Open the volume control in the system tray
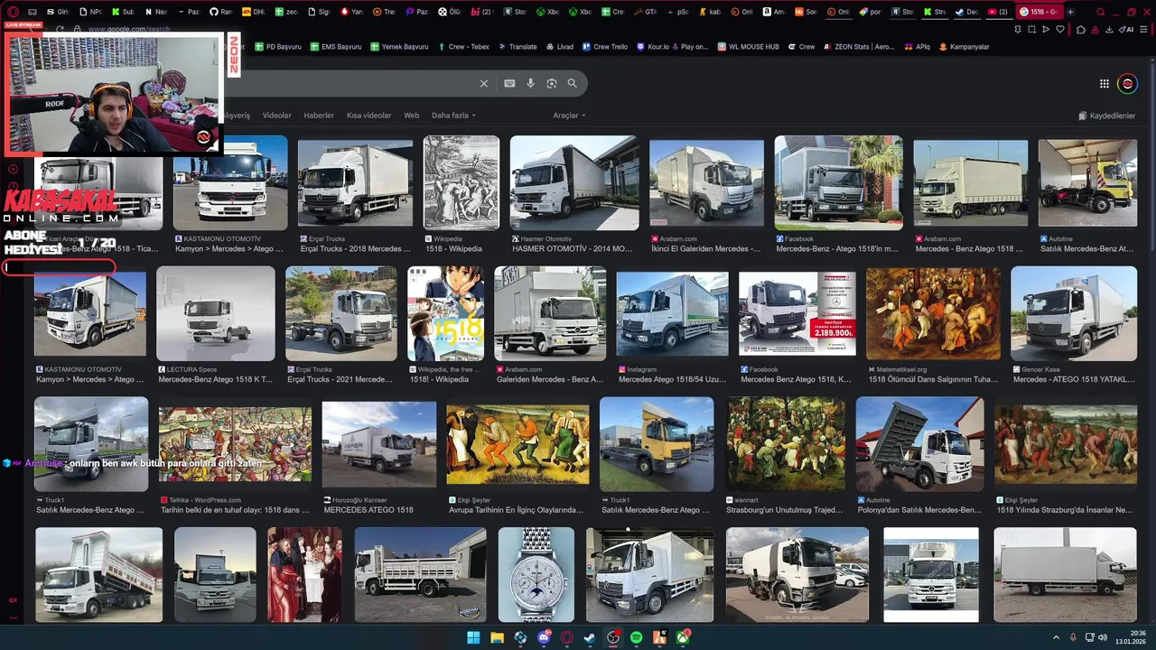This screenshot has width=1156, height=650. [x=1103, y=637]
